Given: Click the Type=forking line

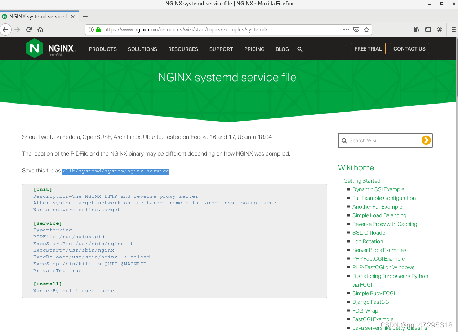Looking at the screenshot, I should pos(53,230).
